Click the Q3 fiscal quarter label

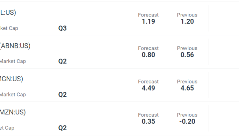pyautogui.click(x=62, y=28)
